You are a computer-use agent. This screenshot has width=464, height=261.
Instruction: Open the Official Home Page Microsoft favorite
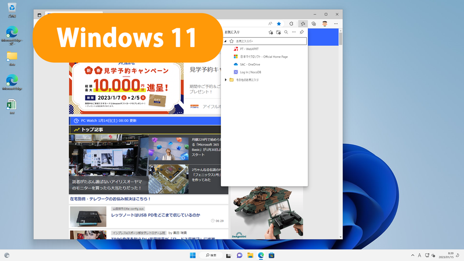[x=260, y=56]
